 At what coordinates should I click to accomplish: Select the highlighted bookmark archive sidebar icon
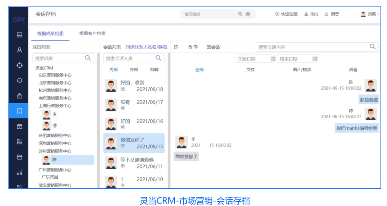point(19,111)
